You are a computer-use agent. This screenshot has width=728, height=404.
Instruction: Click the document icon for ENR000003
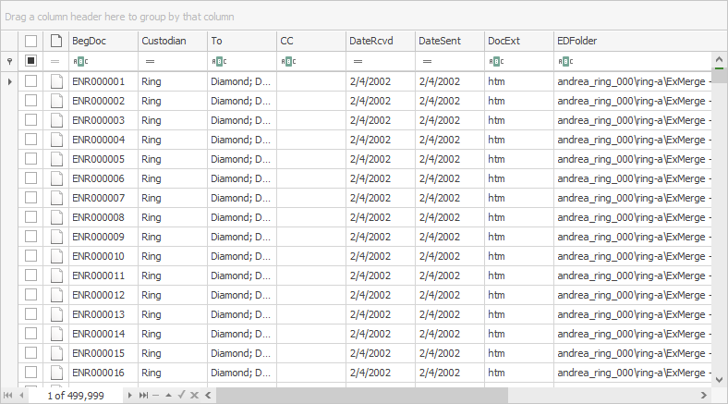point(56,120)
